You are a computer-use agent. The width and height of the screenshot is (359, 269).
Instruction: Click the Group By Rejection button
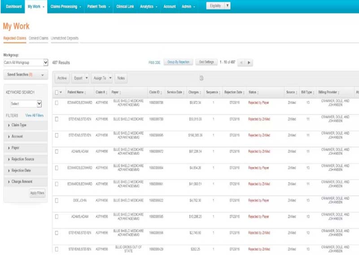tap(178, 62)
